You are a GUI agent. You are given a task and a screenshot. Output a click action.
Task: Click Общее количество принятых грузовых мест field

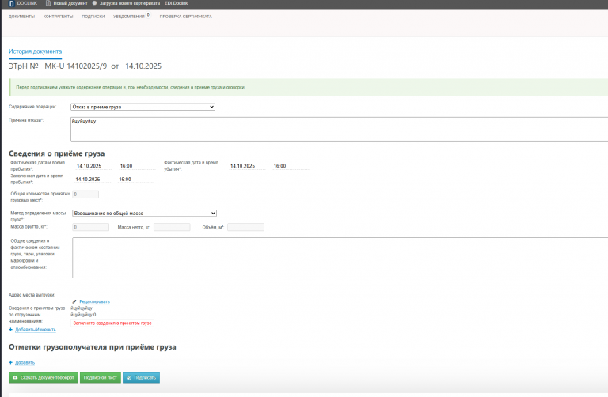[x=85, y=195]
